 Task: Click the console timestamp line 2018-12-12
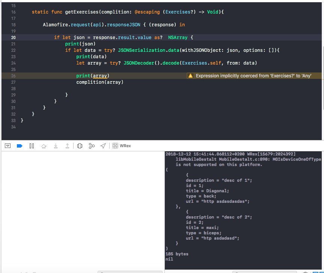pos(231,154)
